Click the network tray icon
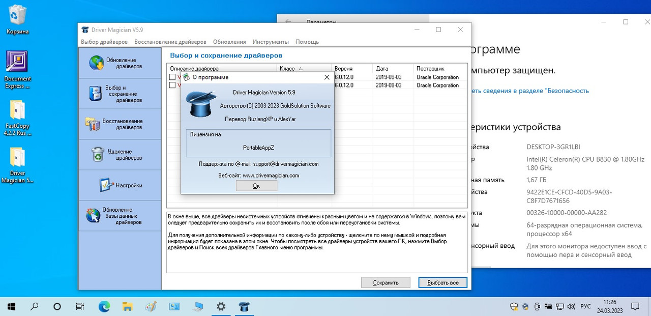The height and width of the screenshot is (316, 651). (560, 307)
